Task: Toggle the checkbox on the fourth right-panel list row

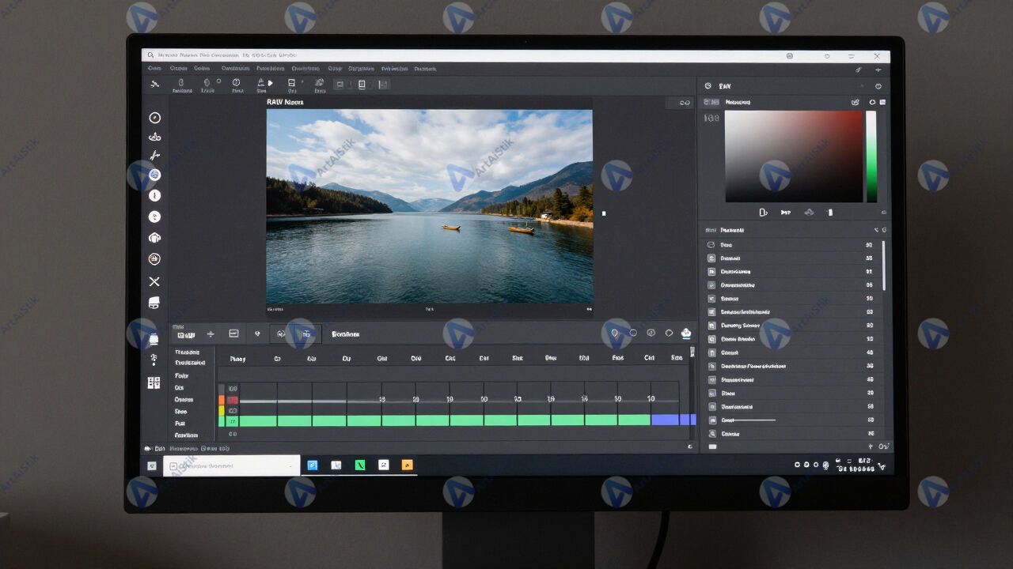Action: [x=711, y=285]
